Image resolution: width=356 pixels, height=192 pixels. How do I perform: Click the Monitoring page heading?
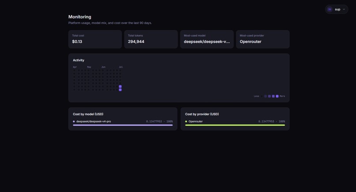pos(80,17)
